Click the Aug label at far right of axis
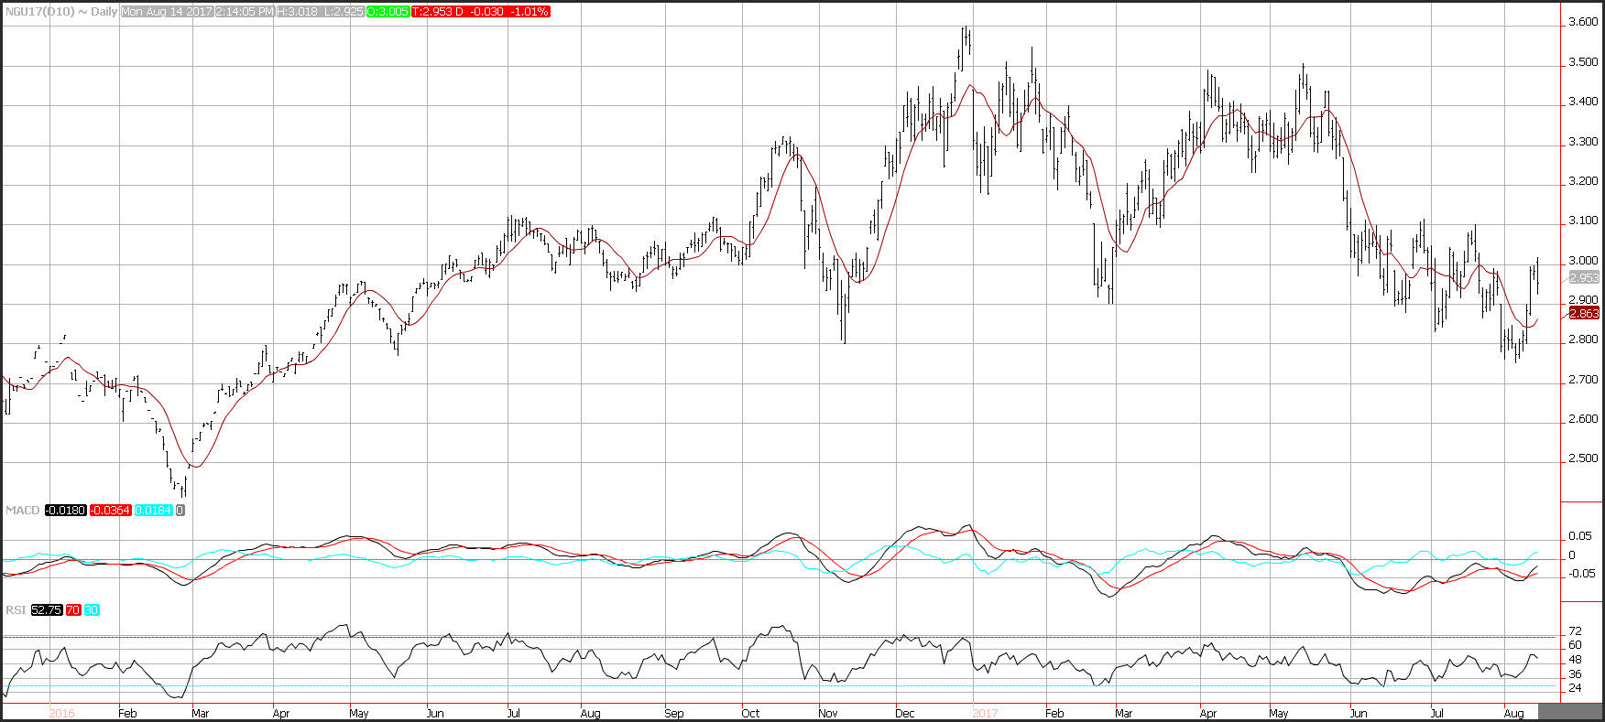Image resolution: width=1605 pixels, height=722 pixels. click(1514, 713)
